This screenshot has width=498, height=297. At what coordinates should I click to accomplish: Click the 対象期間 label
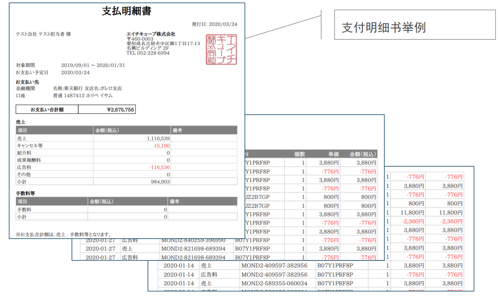pyautogui.click(x=25, y=65)
